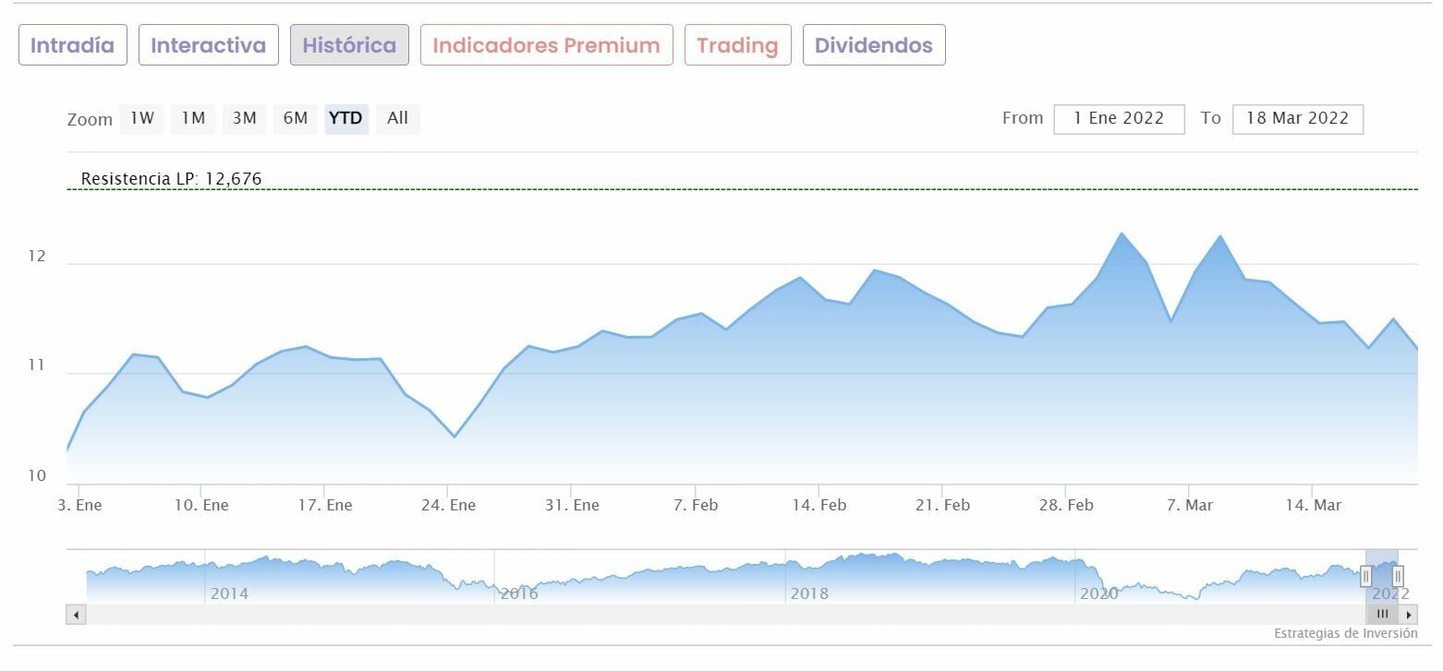Set zoom range to 1W
Screen dimensions: 1443x671
click(x=141, y=118)
